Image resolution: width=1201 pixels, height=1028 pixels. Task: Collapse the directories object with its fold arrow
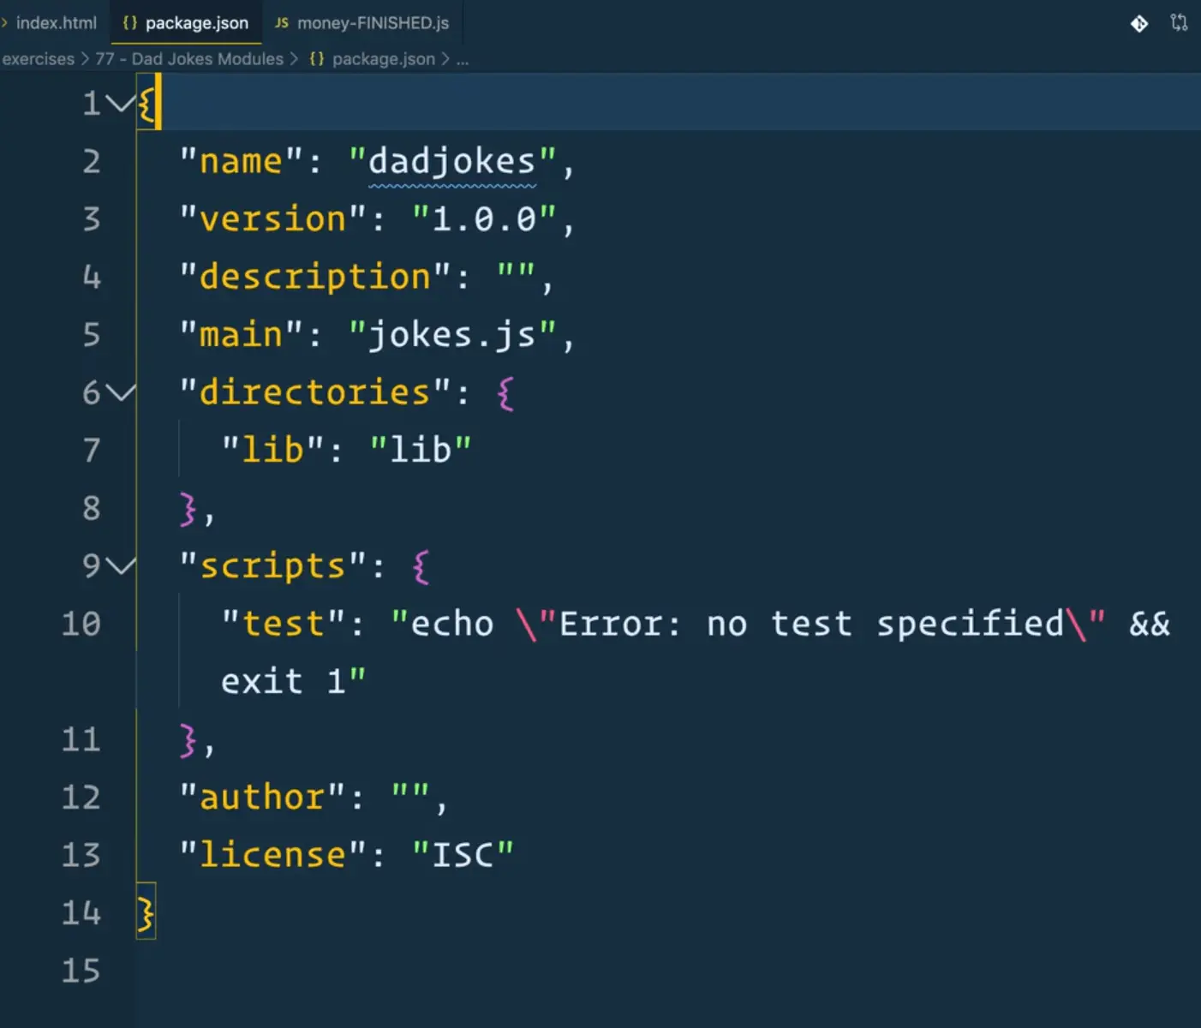click(x=122, y=393)
